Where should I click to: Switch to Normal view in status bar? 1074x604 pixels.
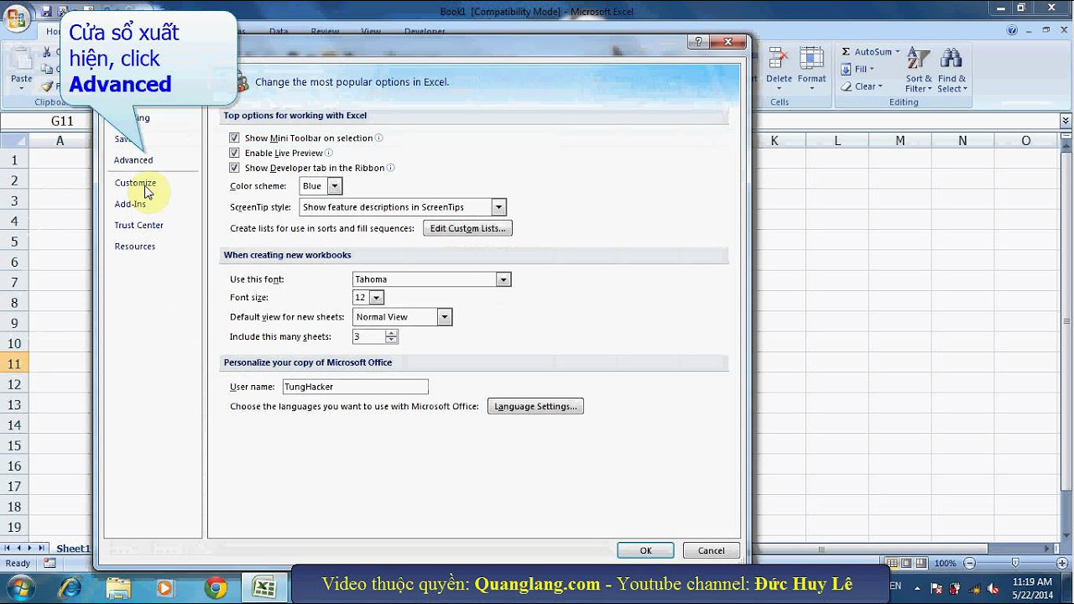(893, 564)
